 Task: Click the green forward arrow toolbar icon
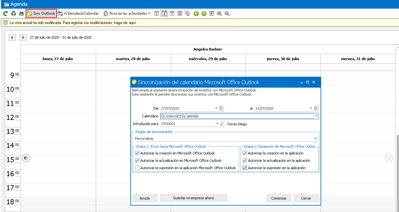[204, 13]
